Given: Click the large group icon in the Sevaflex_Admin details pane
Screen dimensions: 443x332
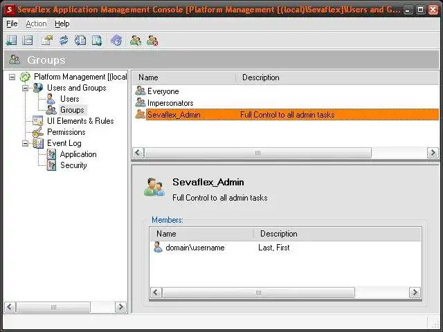Looking at the screenshot, I should (154, 187).
